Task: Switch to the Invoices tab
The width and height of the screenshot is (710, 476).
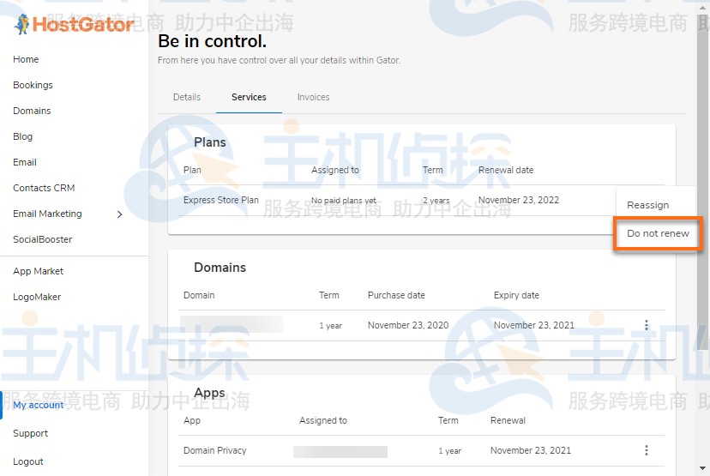Action: [x=313, y=98]
